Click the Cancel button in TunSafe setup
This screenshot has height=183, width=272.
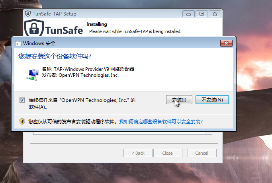(x=202, y=153)
